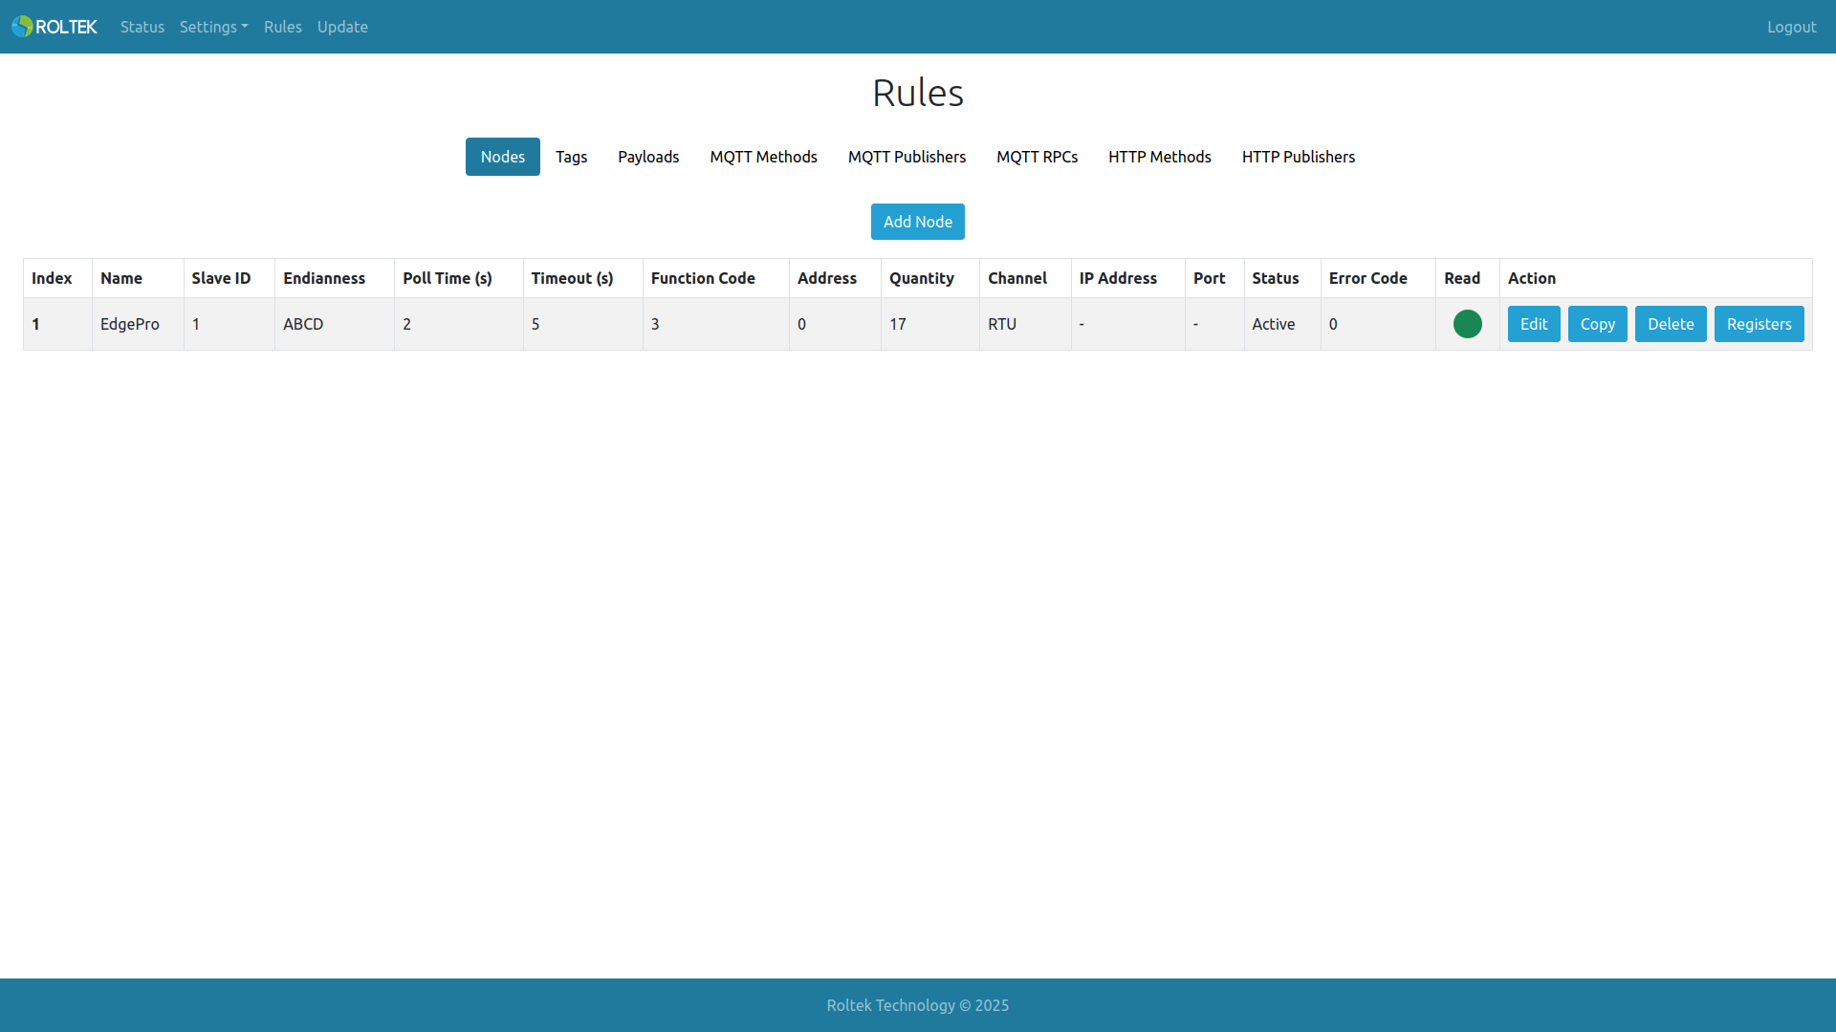The height and width of the screenshot is (1032, 1836).
Task: Switch to the HTTP Methods tab
Action: 1159,157
